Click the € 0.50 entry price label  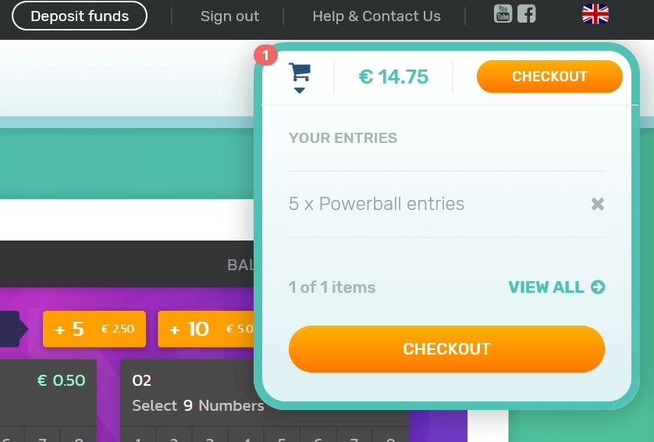click(x=62, y=380)
